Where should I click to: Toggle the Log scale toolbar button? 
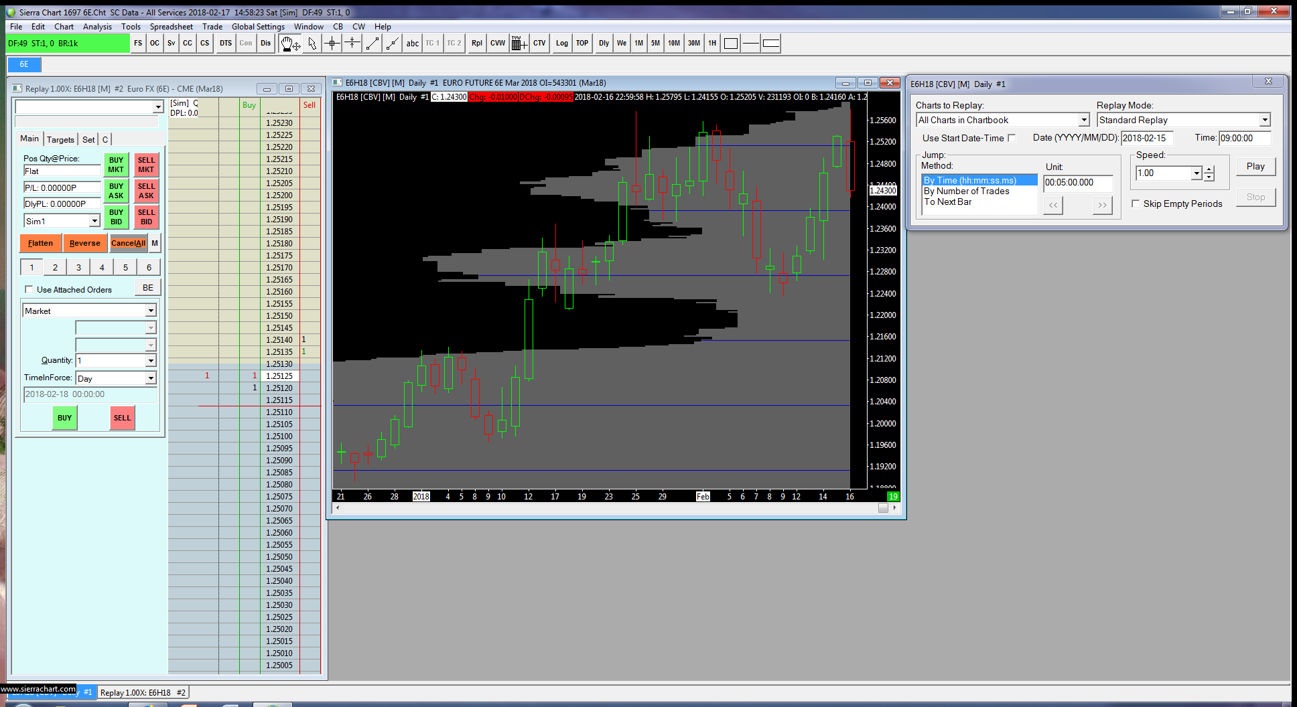562,44
